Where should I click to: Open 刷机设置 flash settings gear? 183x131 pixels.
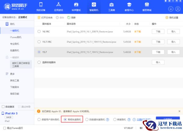[x=172, y=18]
